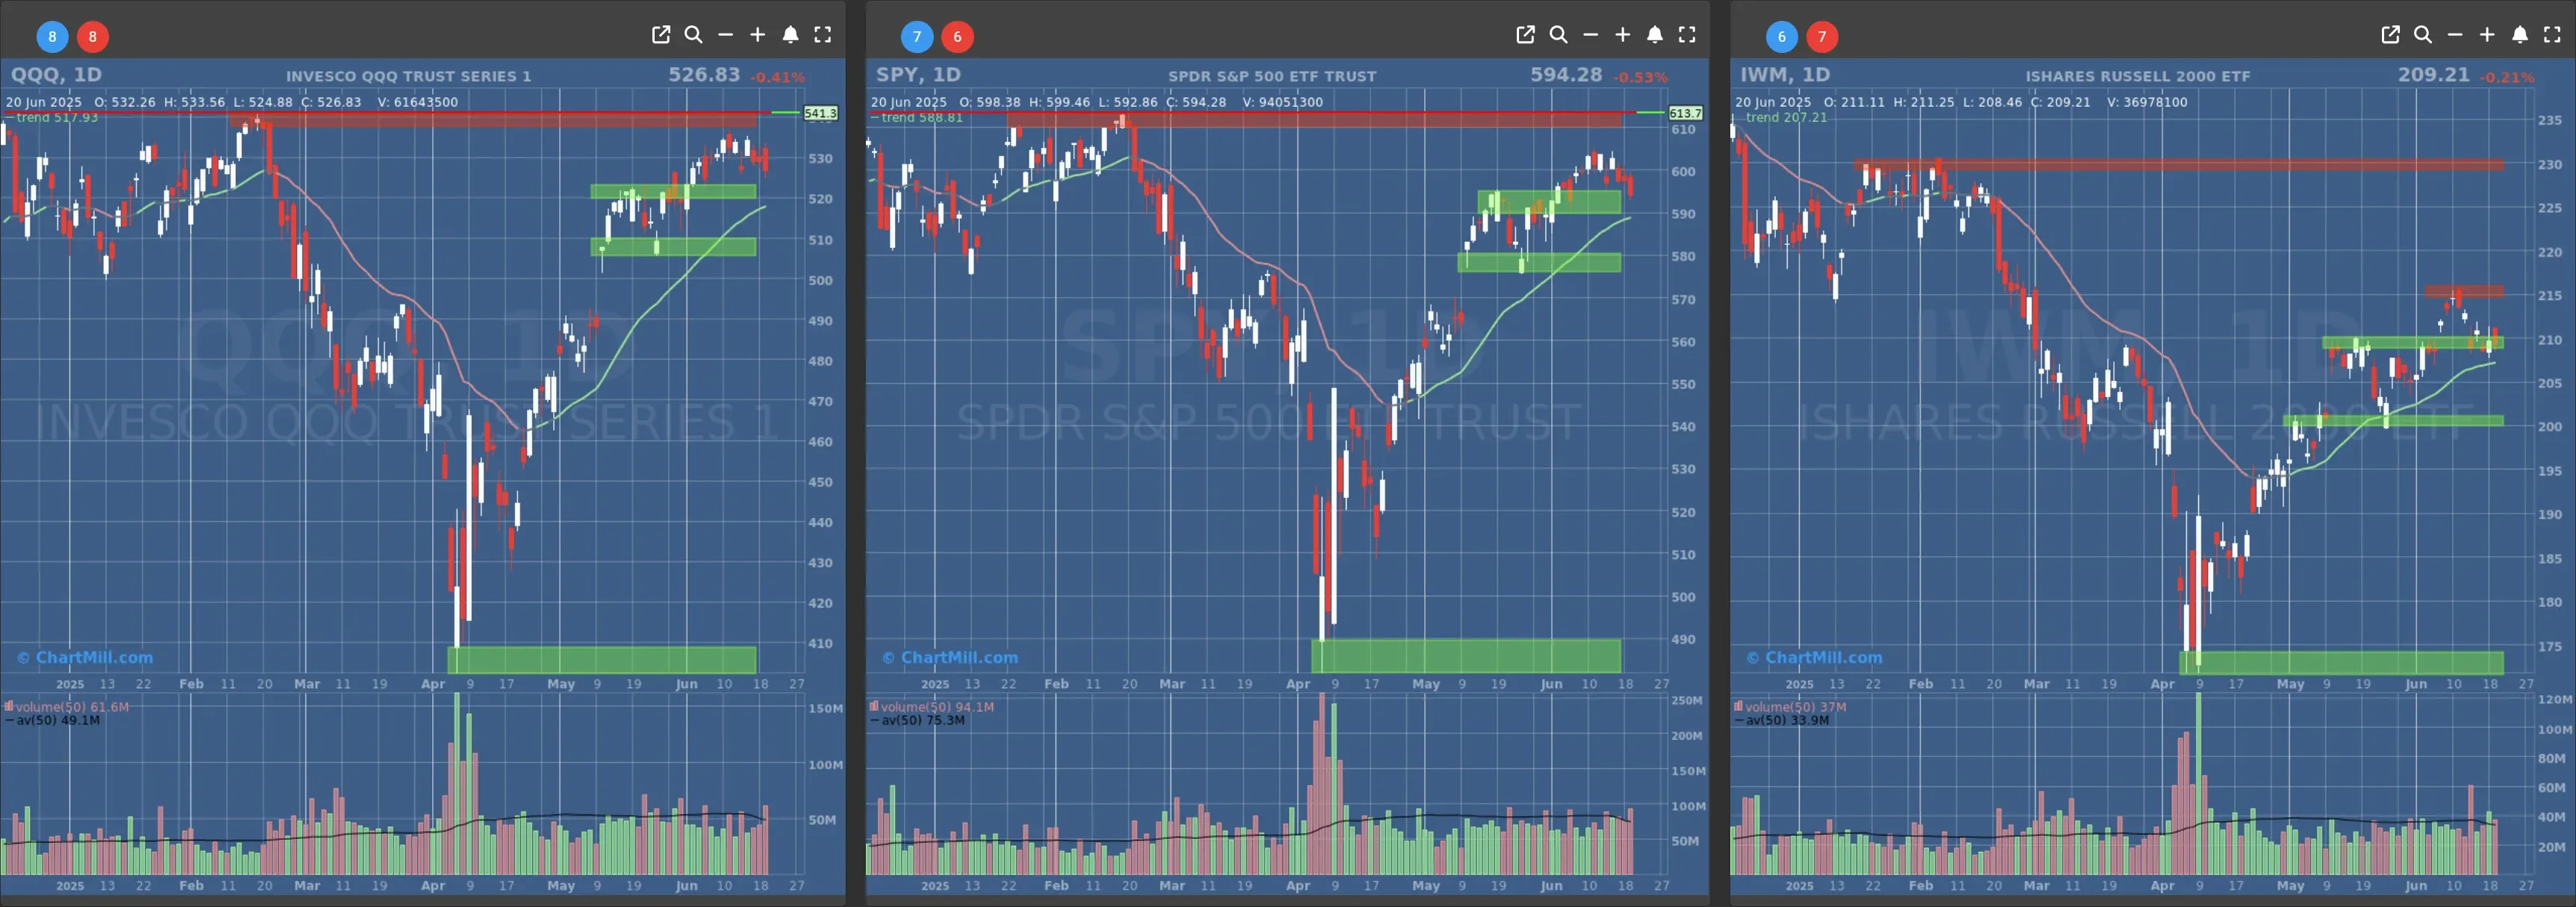Expand SPY chart to fullscreen
The width and height of the screenshot is (2576, 907).
[x=1688, y=35]
